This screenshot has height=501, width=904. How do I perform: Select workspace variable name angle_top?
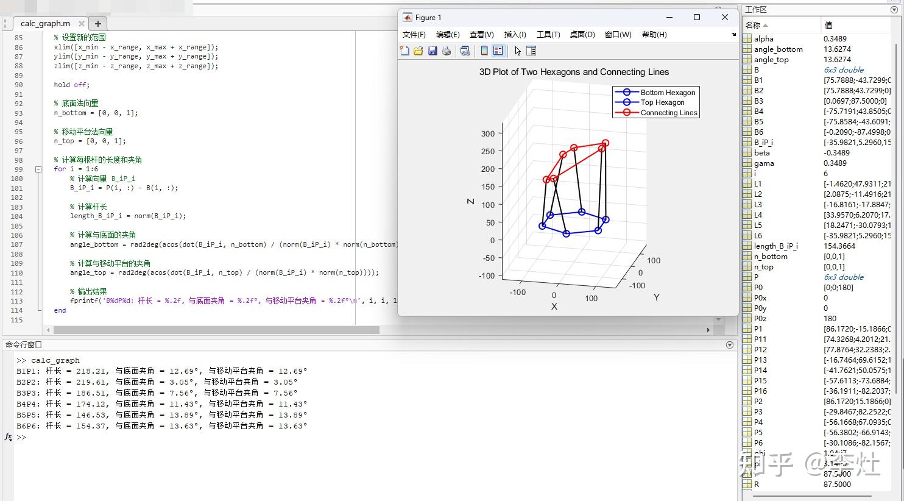pos(771,60)
